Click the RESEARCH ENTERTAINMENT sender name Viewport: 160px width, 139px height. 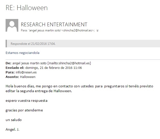(x=54, y=25)
